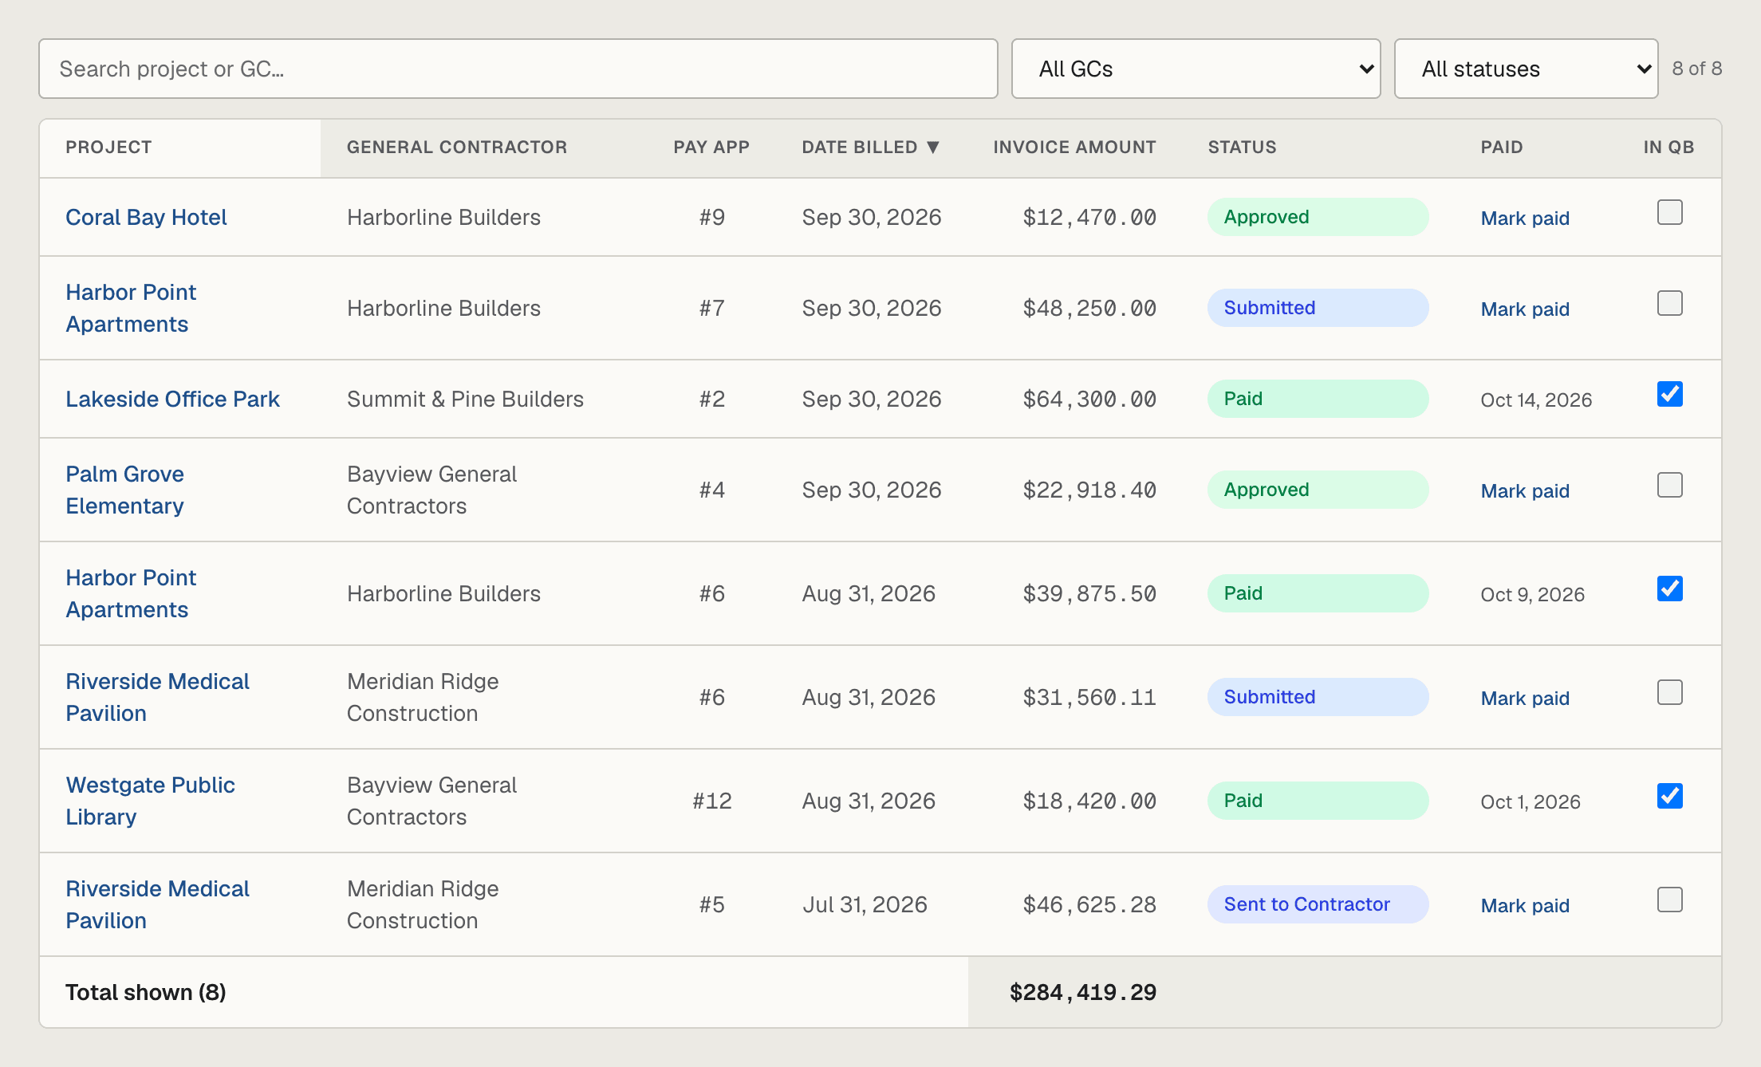Open the Coral Bay Hotel project link
1761x1067 pixels.
(x=146, y=217)
